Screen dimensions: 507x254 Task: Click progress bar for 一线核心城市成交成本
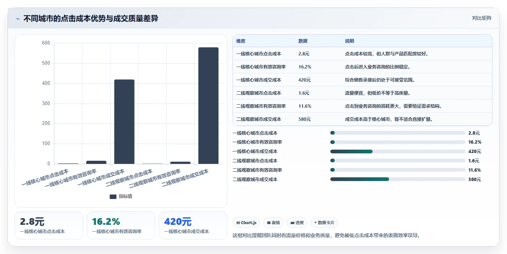pyautogui.click(x=398, y=152)
